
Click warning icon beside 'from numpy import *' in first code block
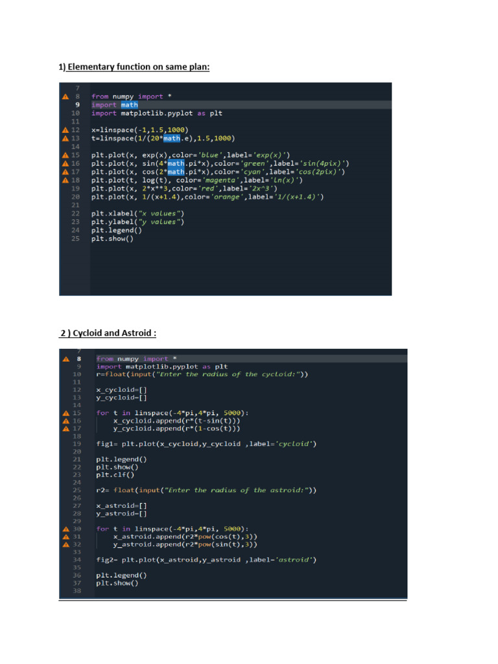65,97
